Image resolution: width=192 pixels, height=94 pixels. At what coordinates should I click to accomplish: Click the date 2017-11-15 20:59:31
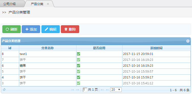138,54
